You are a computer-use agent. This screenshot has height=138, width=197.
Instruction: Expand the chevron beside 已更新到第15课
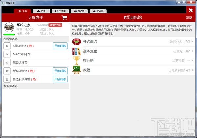[x=192, y=70]
